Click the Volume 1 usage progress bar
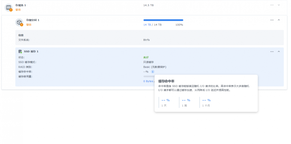This screenshot has width=291, height=144. tap(163, 20)
